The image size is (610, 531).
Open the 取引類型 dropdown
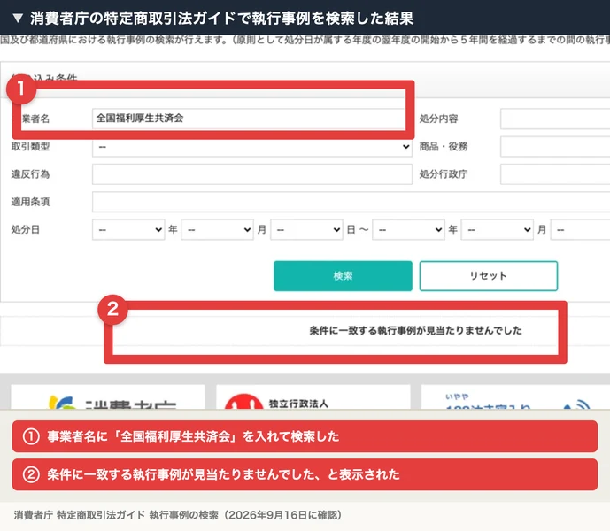click(252, 147)
